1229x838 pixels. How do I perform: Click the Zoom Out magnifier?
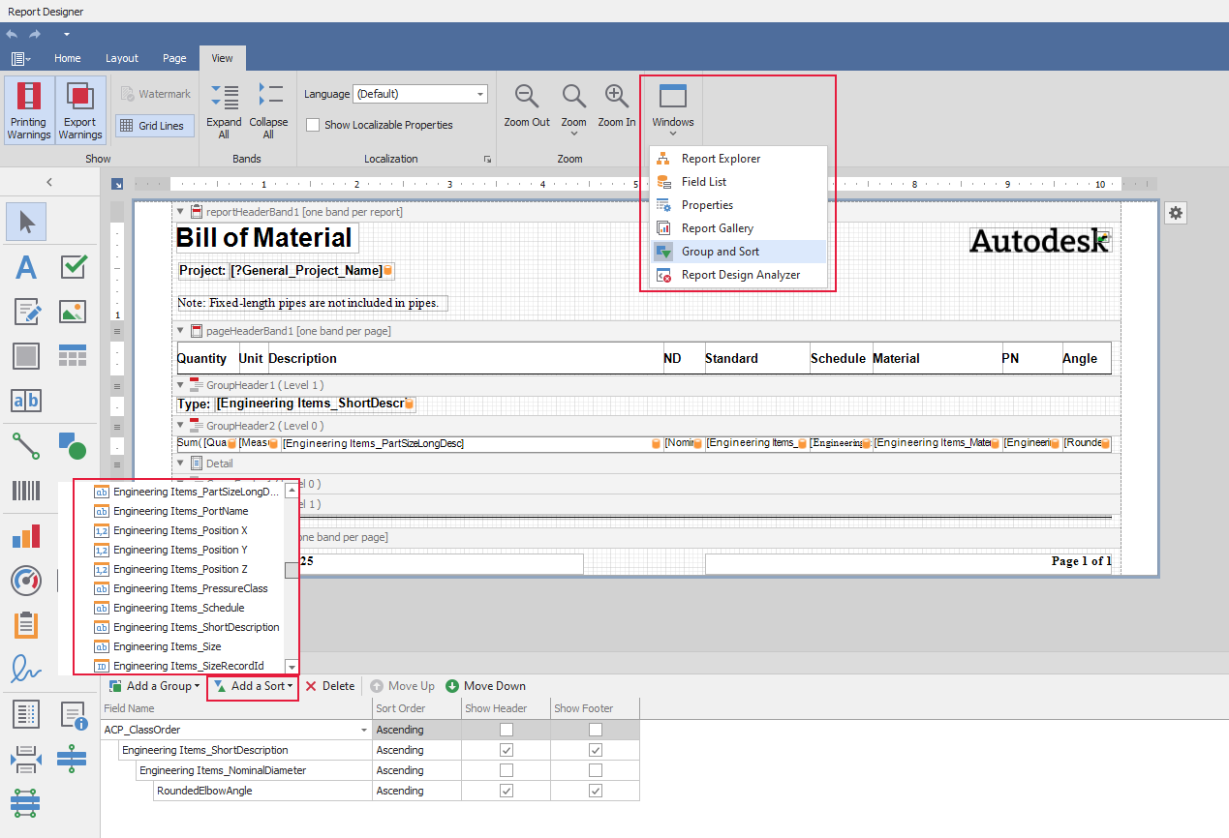click(527, 106)
